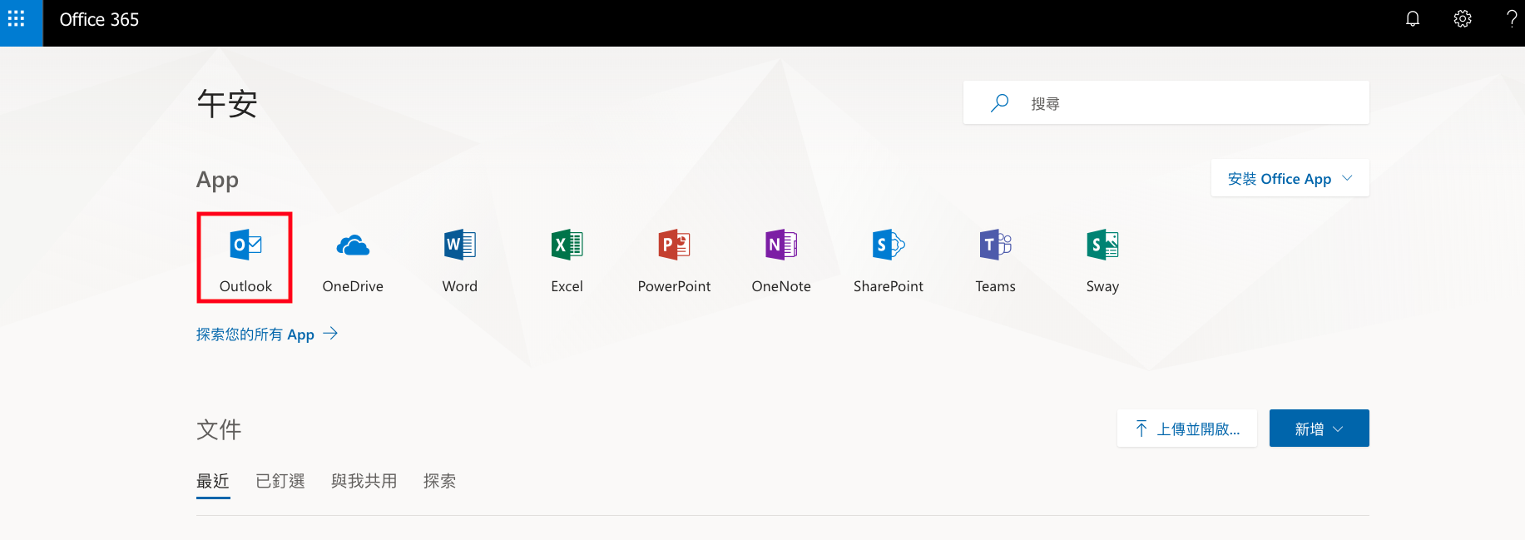Expand the 新增 dropdown button
The height and width of the screenshot is (540, 1525).
click(x=1319, y=429)
